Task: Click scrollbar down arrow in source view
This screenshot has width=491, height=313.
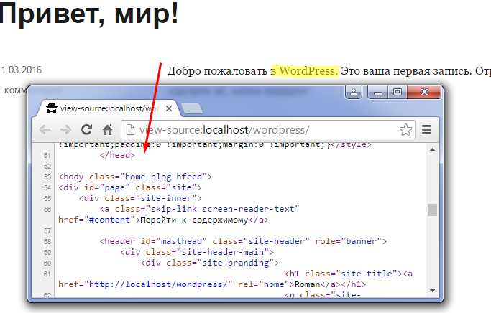Action: pyautogui.click(x=433, y=291)
